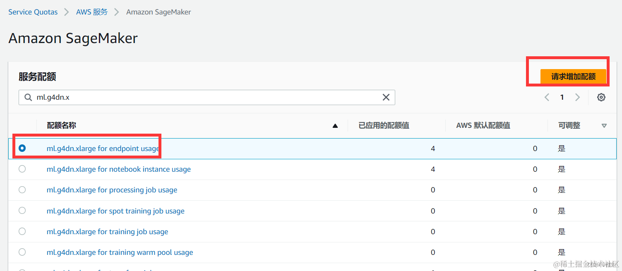The image size is (622, 271).
Task: Click Amazon SageMaker breadcrumb text
Action: pos(159,12)
